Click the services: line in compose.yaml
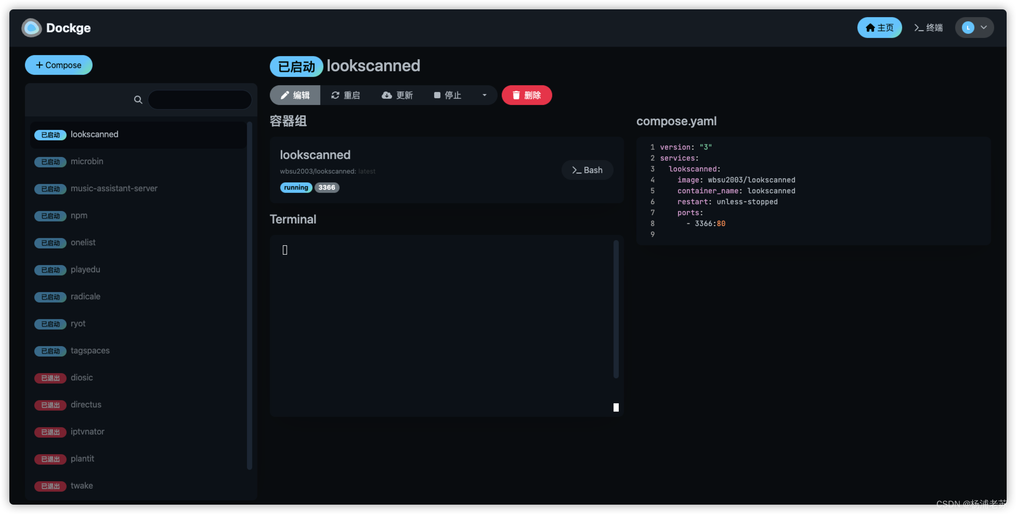The height and width of the screenshot is (514, 1016). 679,158
